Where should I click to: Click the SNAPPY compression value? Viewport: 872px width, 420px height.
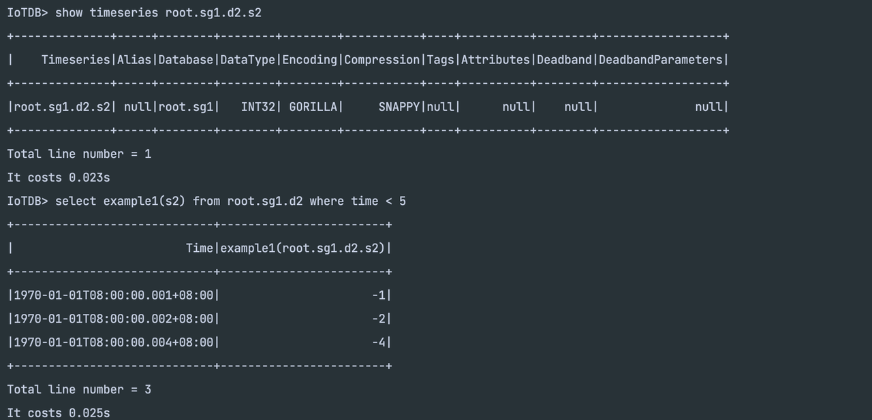click(399, 107)
